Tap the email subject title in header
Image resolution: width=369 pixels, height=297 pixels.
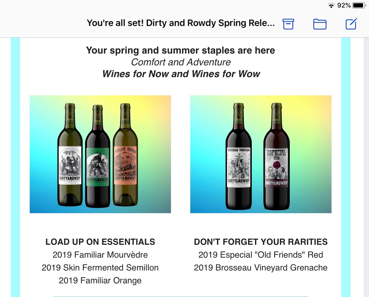click(x=181, y=23)
